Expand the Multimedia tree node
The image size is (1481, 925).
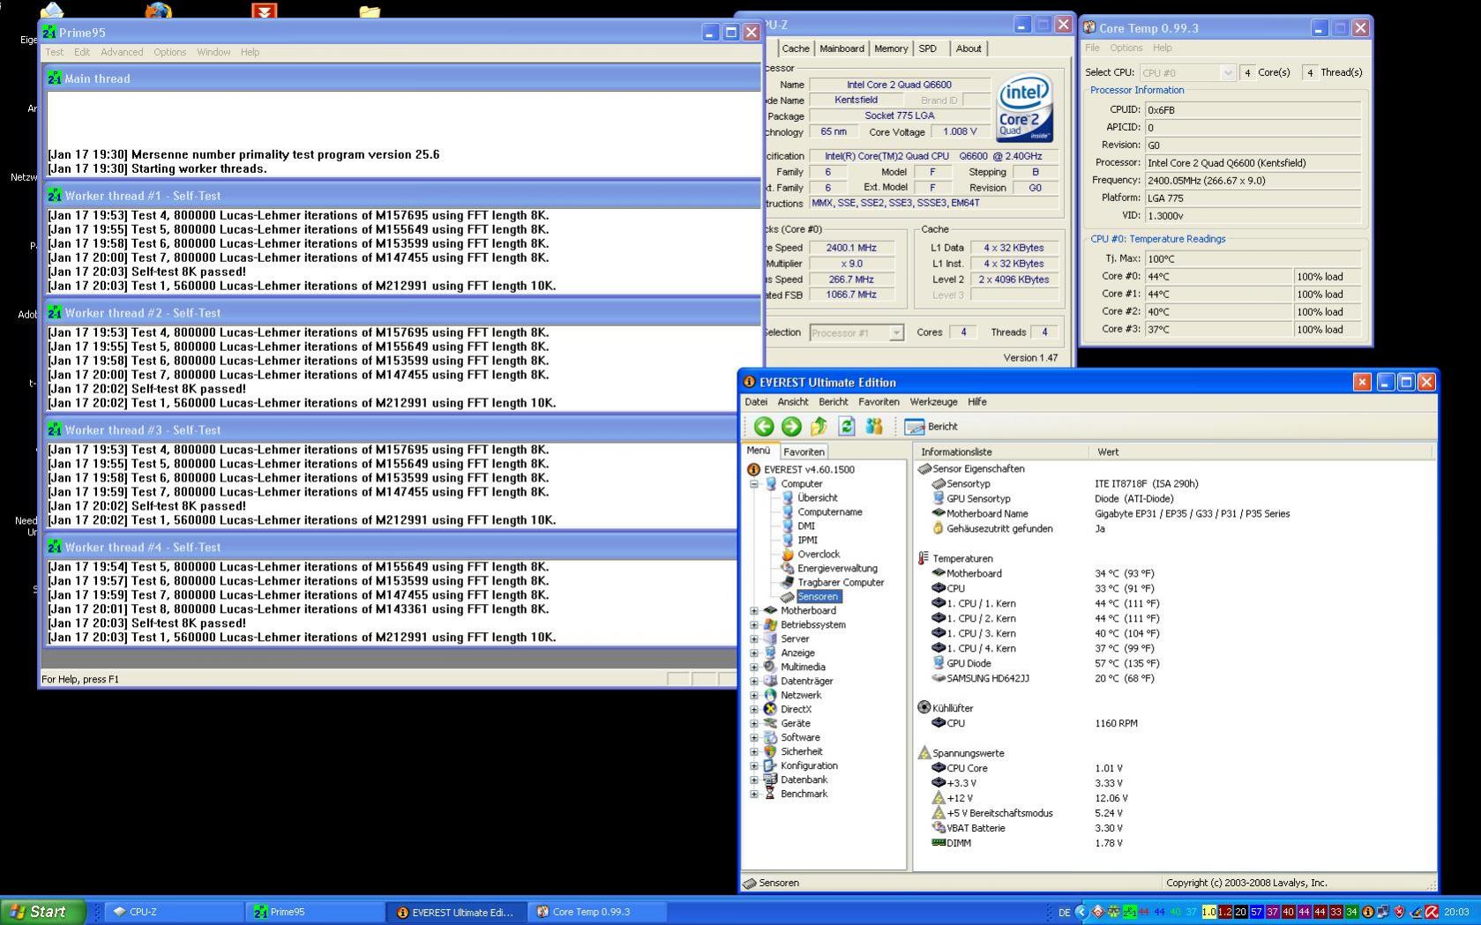[x=754, y=668]
